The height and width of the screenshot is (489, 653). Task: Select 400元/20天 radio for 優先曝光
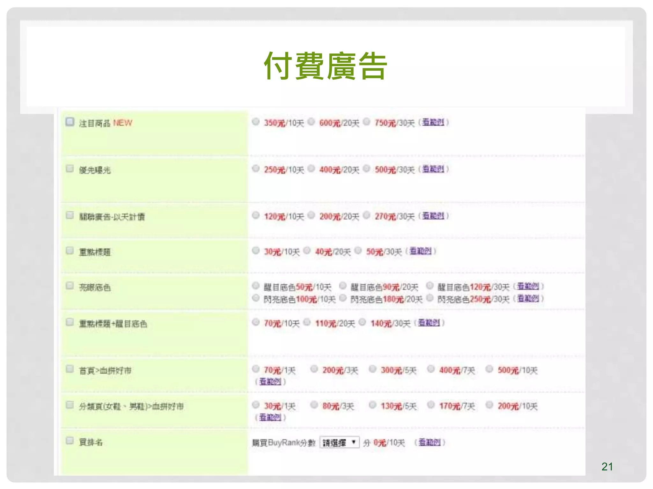tap(311, 169)
